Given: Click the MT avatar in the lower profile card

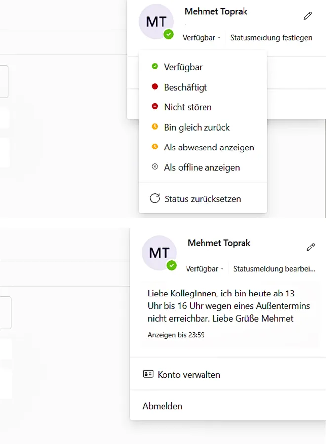Looking at the screenshot, I should pyautogui.click(x=159, y=253).
